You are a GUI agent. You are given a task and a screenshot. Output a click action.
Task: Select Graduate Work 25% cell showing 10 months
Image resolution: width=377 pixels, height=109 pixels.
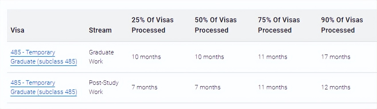[x=146, y=57]
